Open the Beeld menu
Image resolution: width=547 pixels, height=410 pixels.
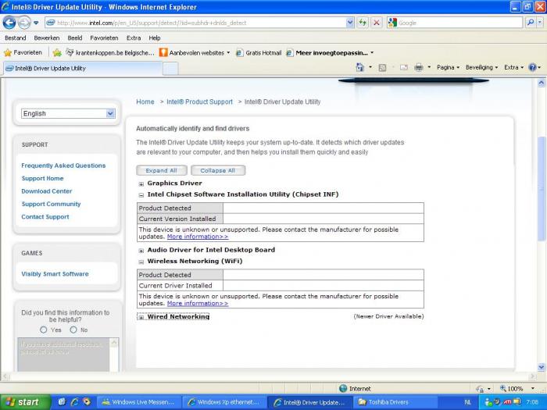point(75,38)
